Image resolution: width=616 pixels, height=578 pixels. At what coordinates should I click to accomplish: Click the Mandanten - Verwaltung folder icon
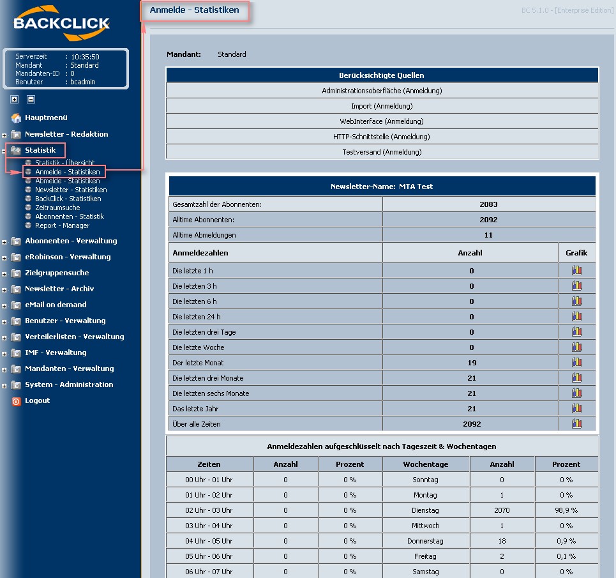pyautogui.click(x=16, y=369)
